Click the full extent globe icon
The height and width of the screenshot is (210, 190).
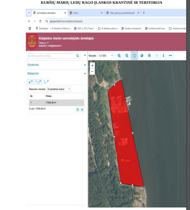(142, 56)
